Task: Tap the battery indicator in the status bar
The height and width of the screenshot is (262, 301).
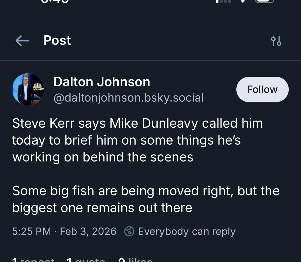Action: pyautogui.click(x=265, y=2)
